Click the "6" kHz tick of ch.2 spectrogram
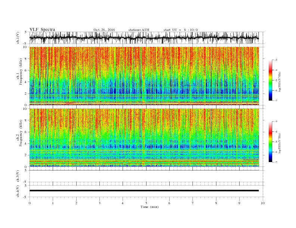Viewport: 296px width, 228px height. pos(26,132)
